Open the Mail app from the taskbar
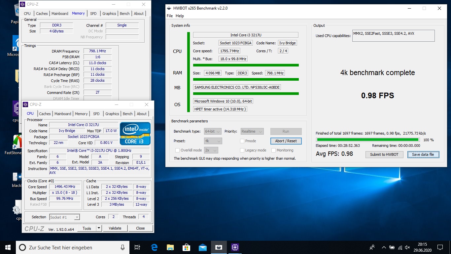This screenshot has height=254, width=451. [202, 247]
